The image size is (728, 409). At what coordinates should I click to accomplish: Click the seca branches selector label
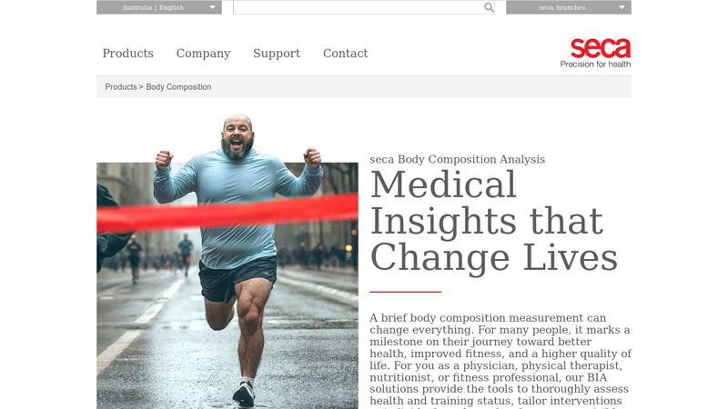561,7
